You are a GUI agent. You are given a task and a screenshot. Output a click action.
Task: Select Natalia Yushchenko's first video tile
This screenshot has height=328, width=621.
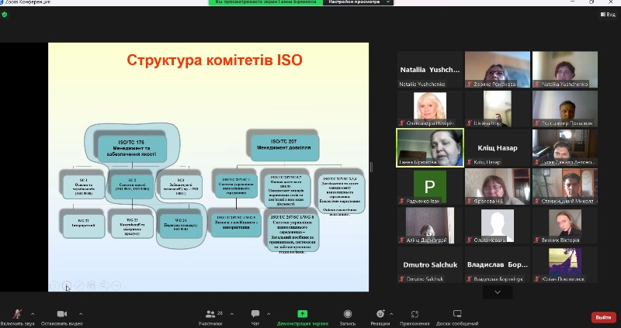(x=429, y=70)
